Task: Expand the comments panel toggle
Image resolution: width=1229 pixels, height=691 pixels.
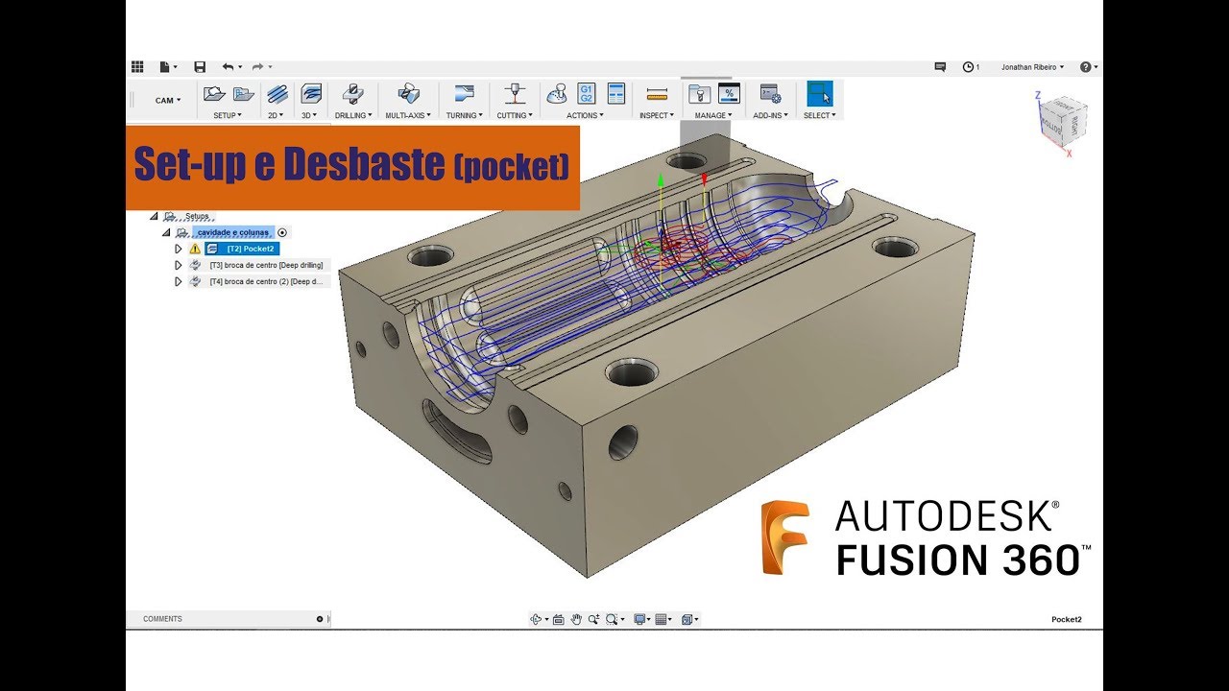Action: coord(320,619)
